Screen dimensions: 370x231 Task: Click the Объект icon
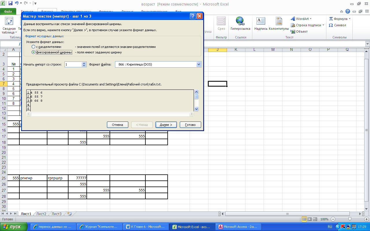coord(293,31)
